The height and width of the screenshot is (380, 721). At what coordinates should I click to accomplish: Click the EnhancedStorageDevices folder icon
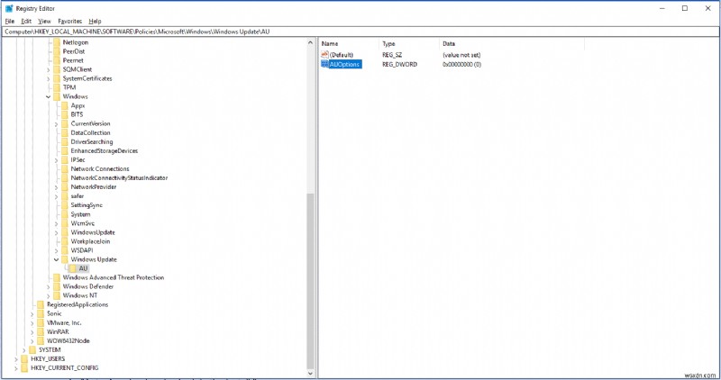tap(65, 150)
